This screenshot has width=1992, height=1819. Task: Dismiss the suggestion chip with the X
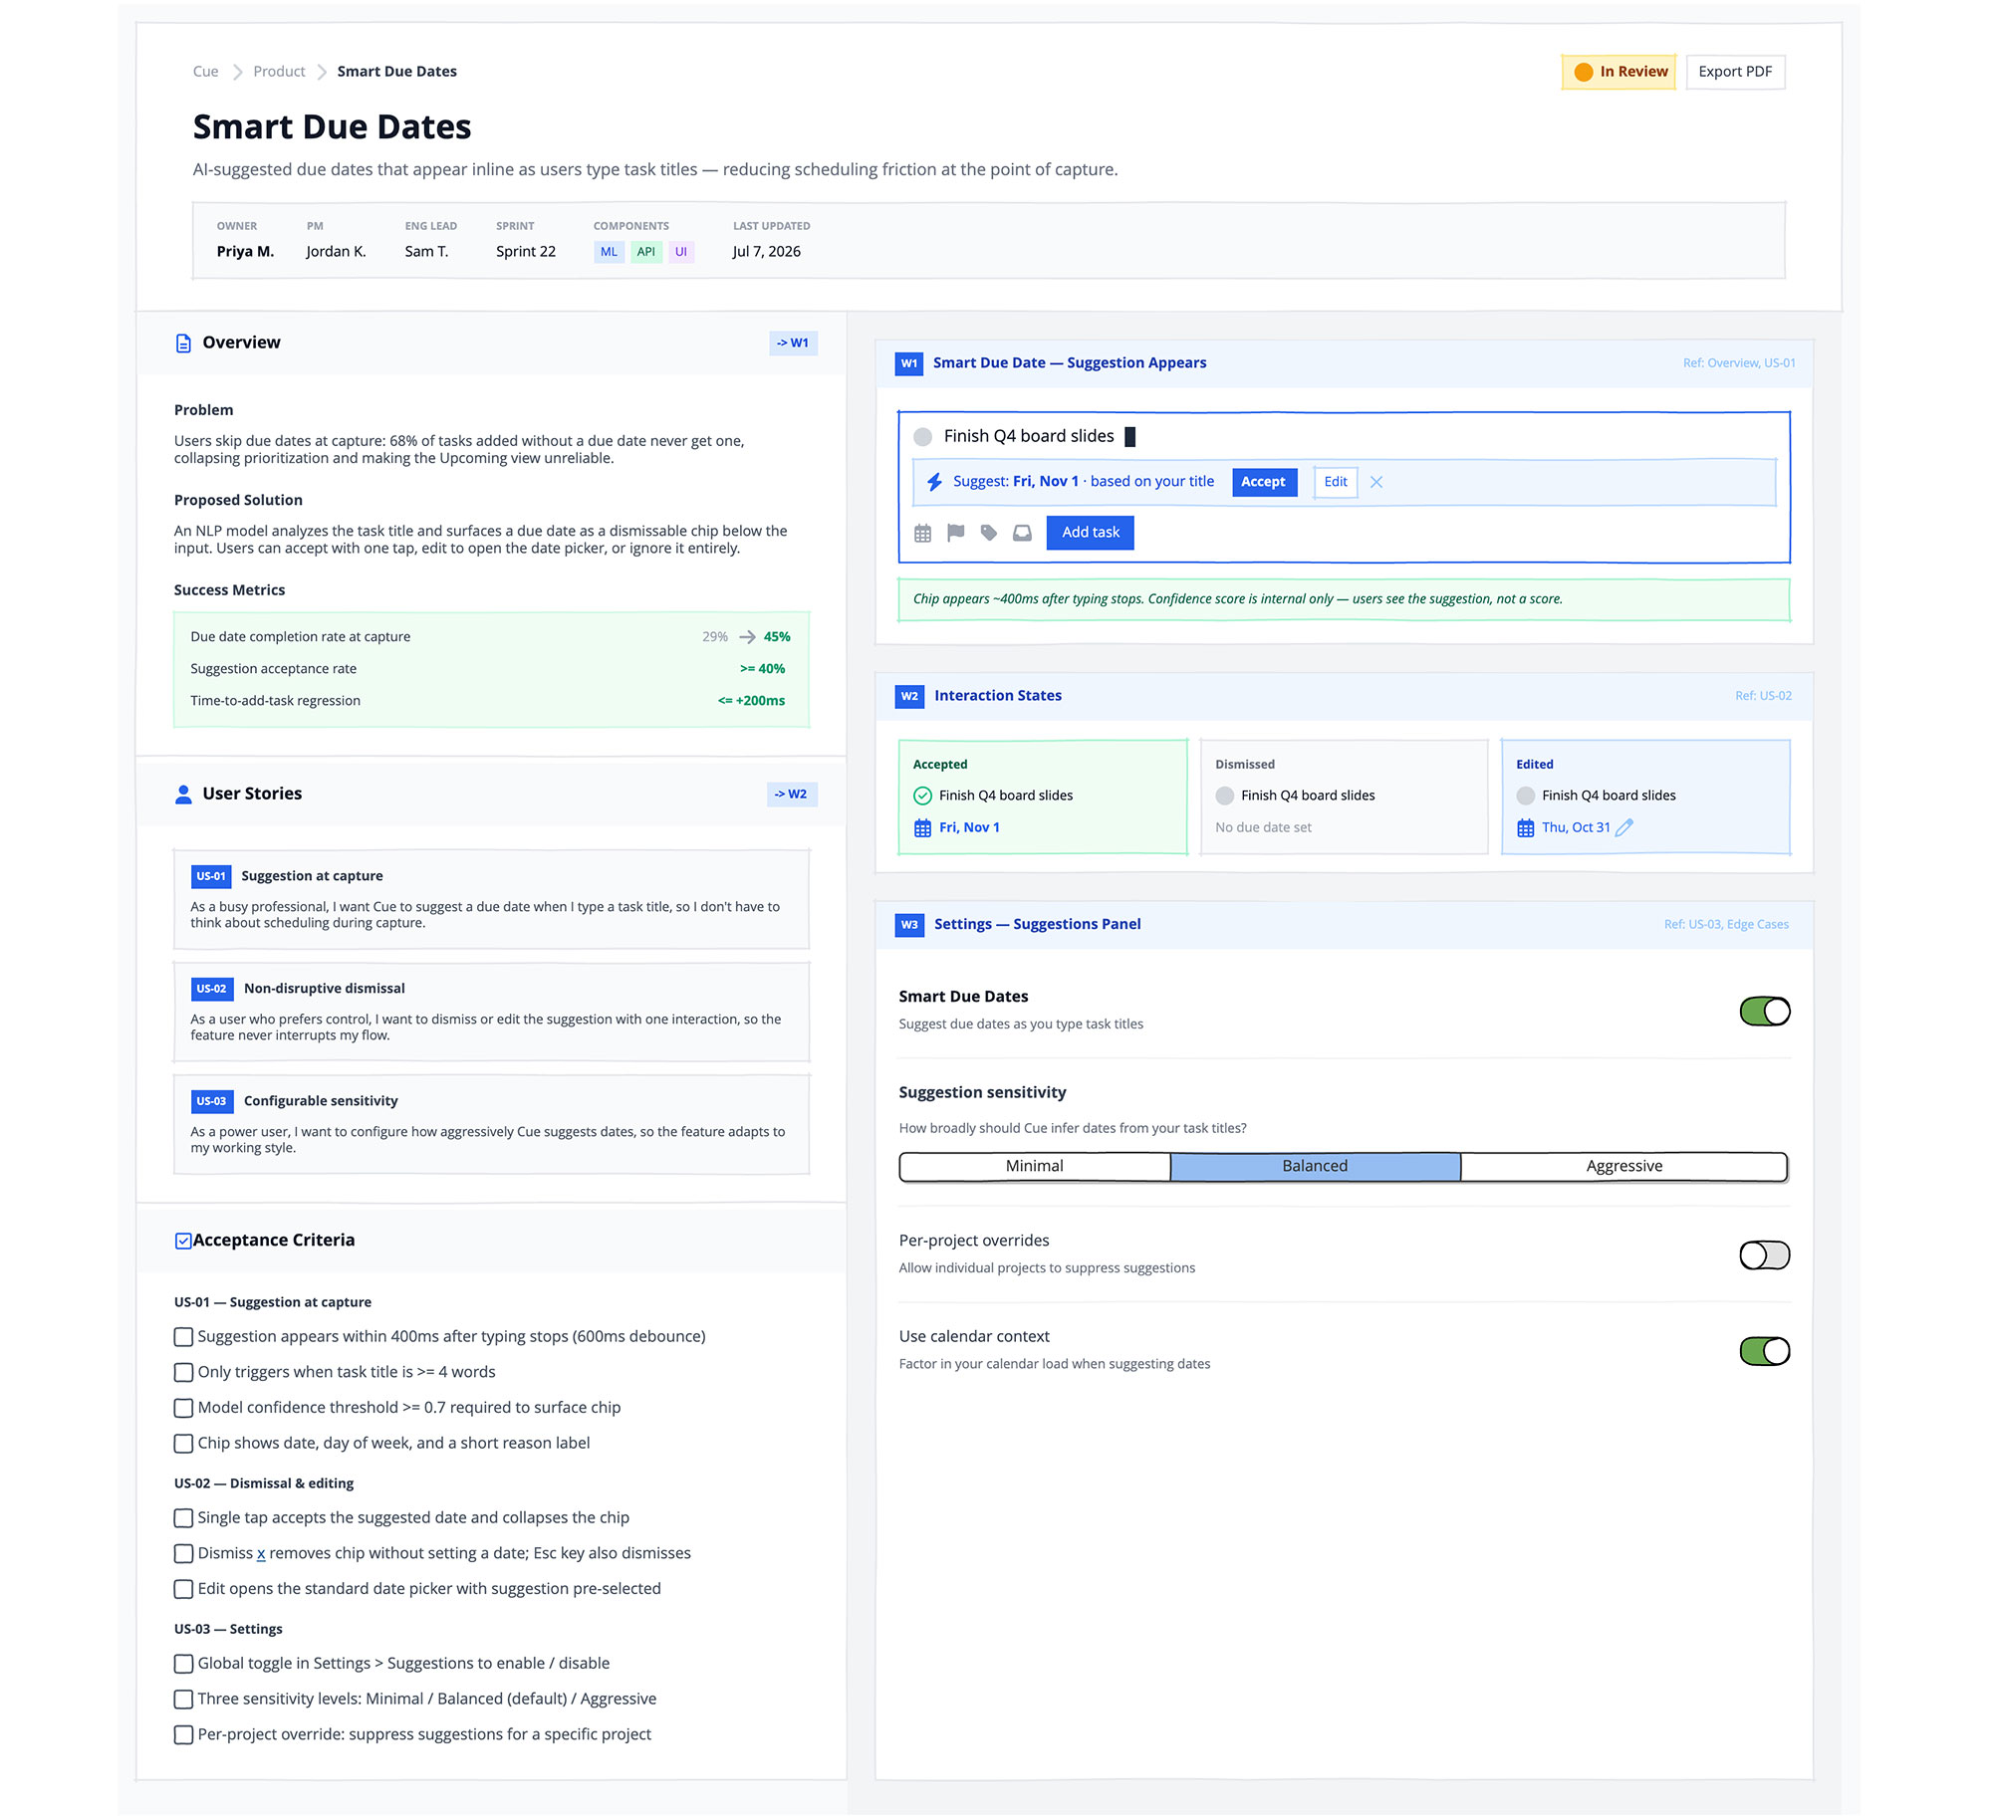coord(1376,482)
